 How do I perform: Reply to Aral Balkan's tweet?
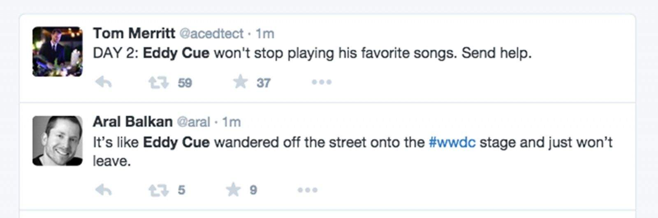[104, 190]
